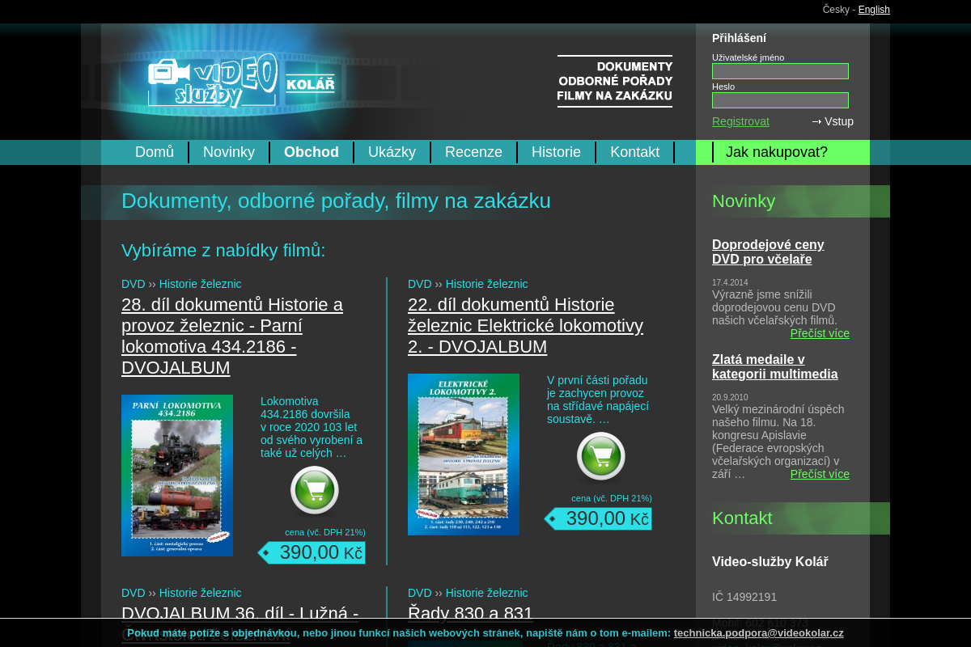Click the Video-služby Kolář contact name
Screen dimensions: 971x647
pyautogui.click(x=770, y=561)
